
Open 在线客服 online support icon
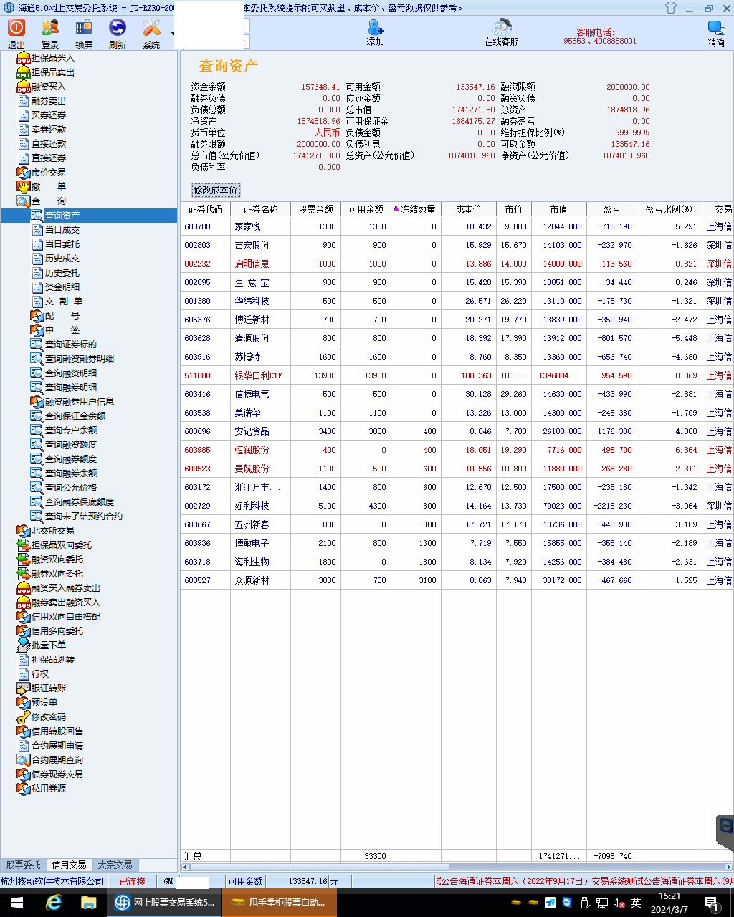(x=501, y=33)
